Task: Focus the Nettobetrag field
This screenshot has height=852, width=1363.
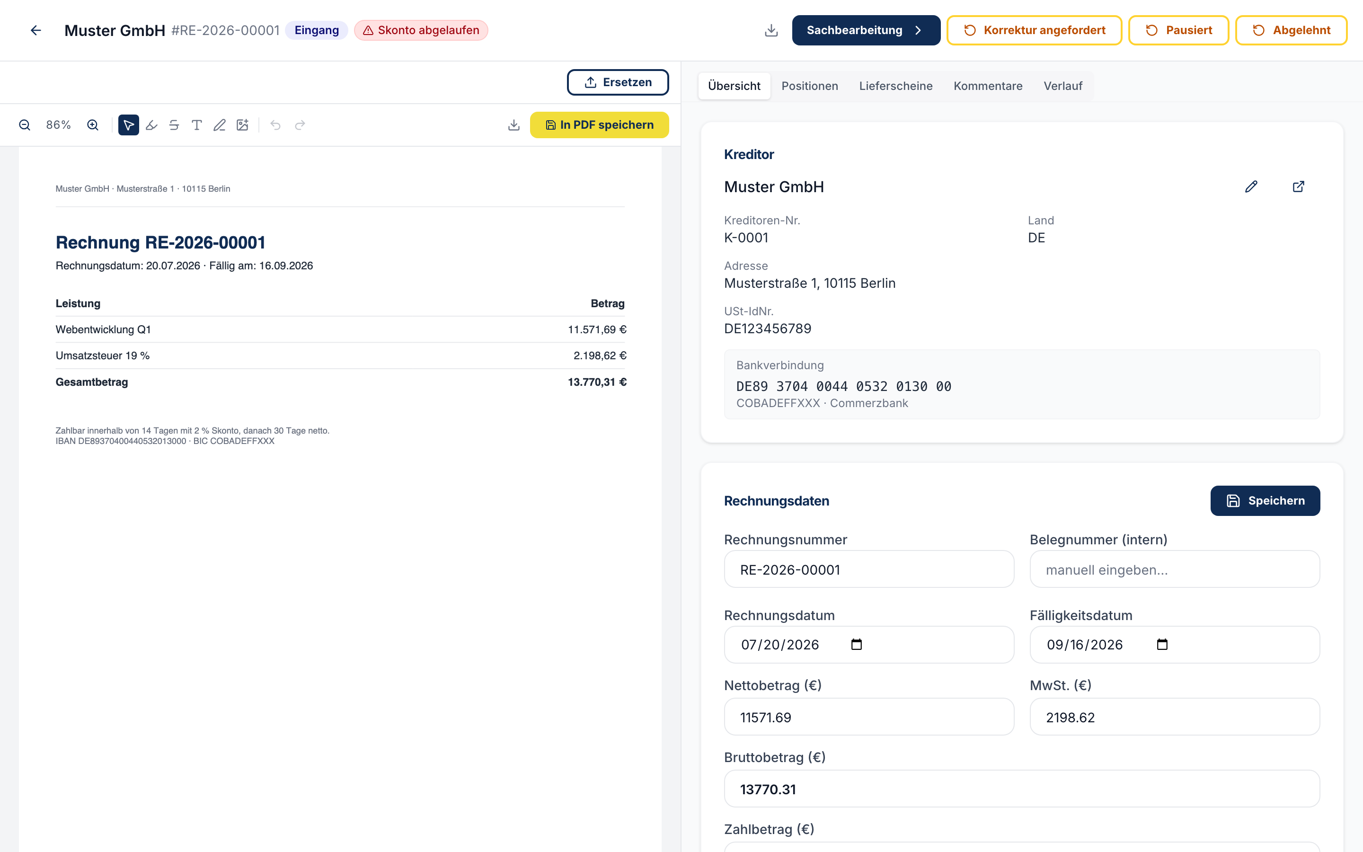Action: pyautogui.click(x=869, y=717)
